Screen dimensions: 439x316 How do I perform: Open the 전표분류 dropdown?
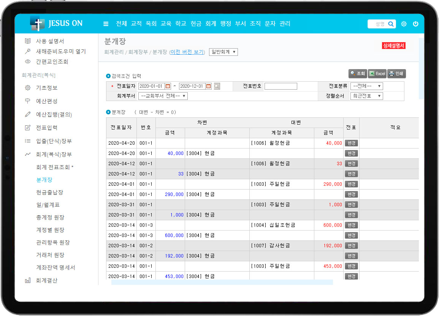point(366,86)
